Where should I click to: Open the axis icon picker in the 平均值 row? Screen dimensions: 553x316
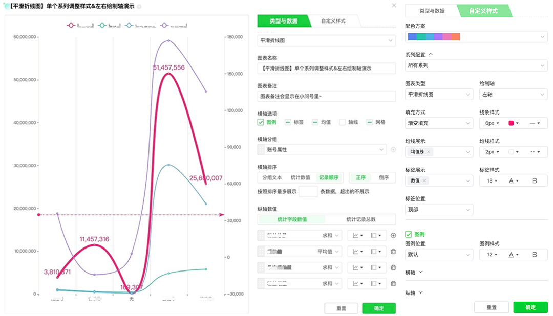tap(376, 252)
